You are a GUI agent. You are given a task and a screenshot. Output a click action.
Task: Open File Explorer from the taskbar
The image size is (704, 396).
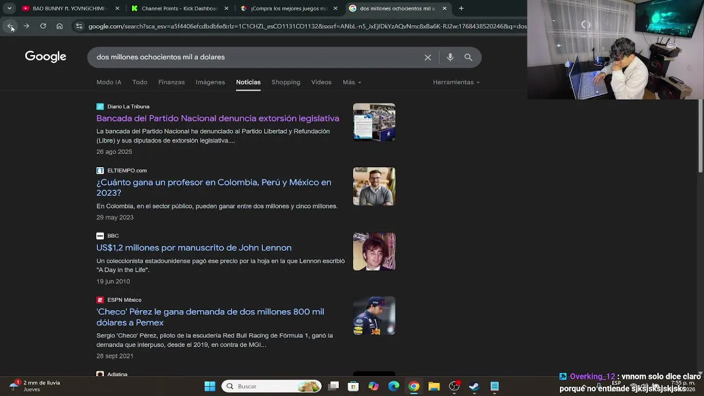tap(434, 386)
